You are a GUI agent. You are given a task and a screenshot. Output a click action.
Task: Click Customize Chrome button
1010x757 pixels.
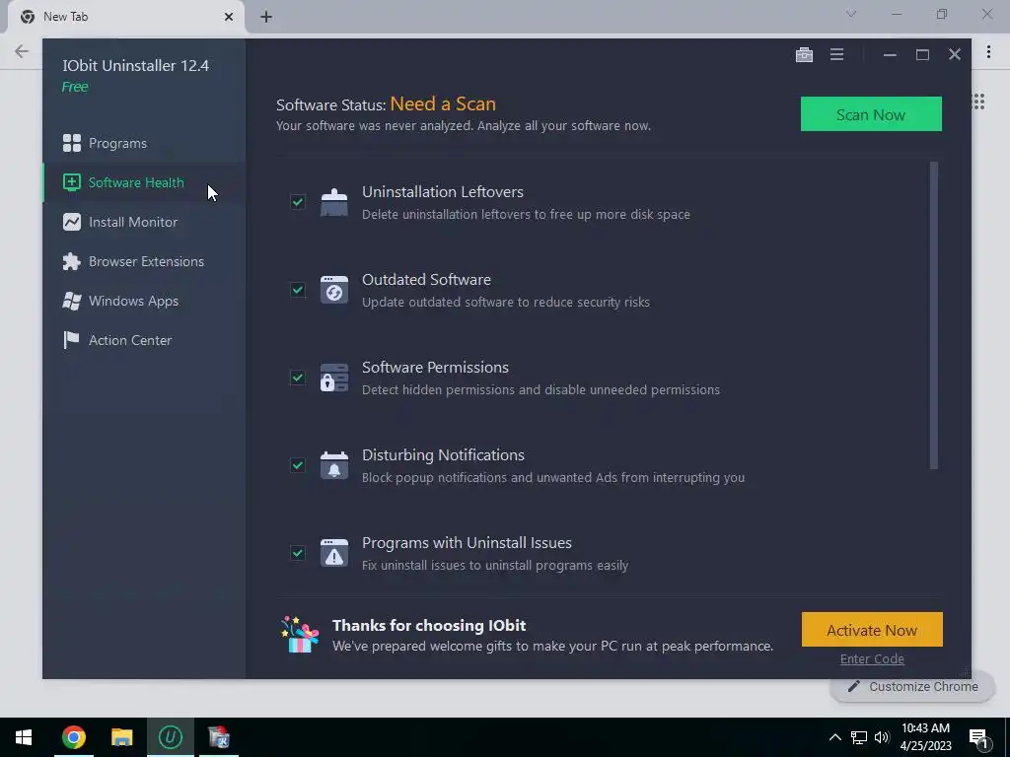point(912,686)
